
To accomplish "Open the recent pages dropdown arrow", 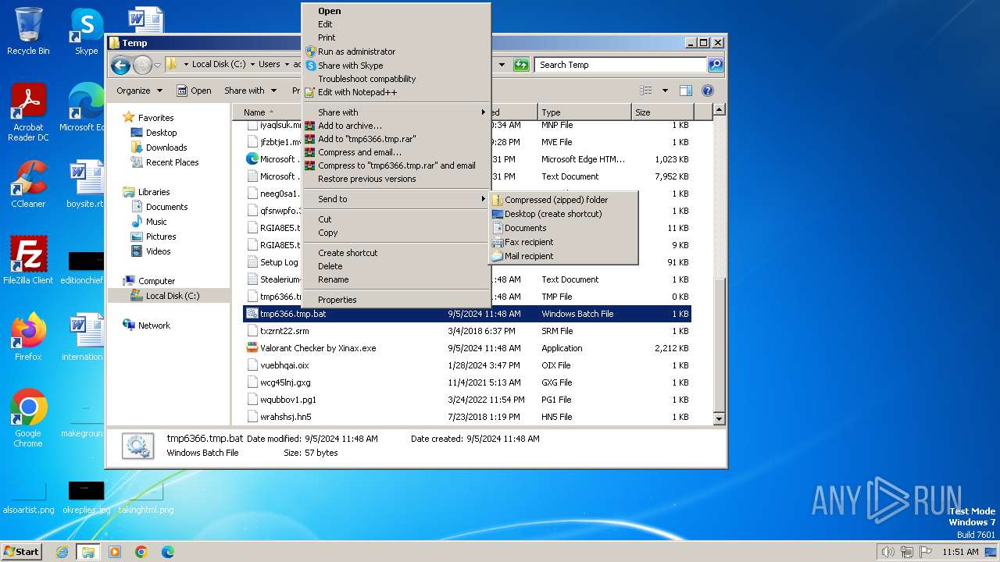I will tap(157, 65).
